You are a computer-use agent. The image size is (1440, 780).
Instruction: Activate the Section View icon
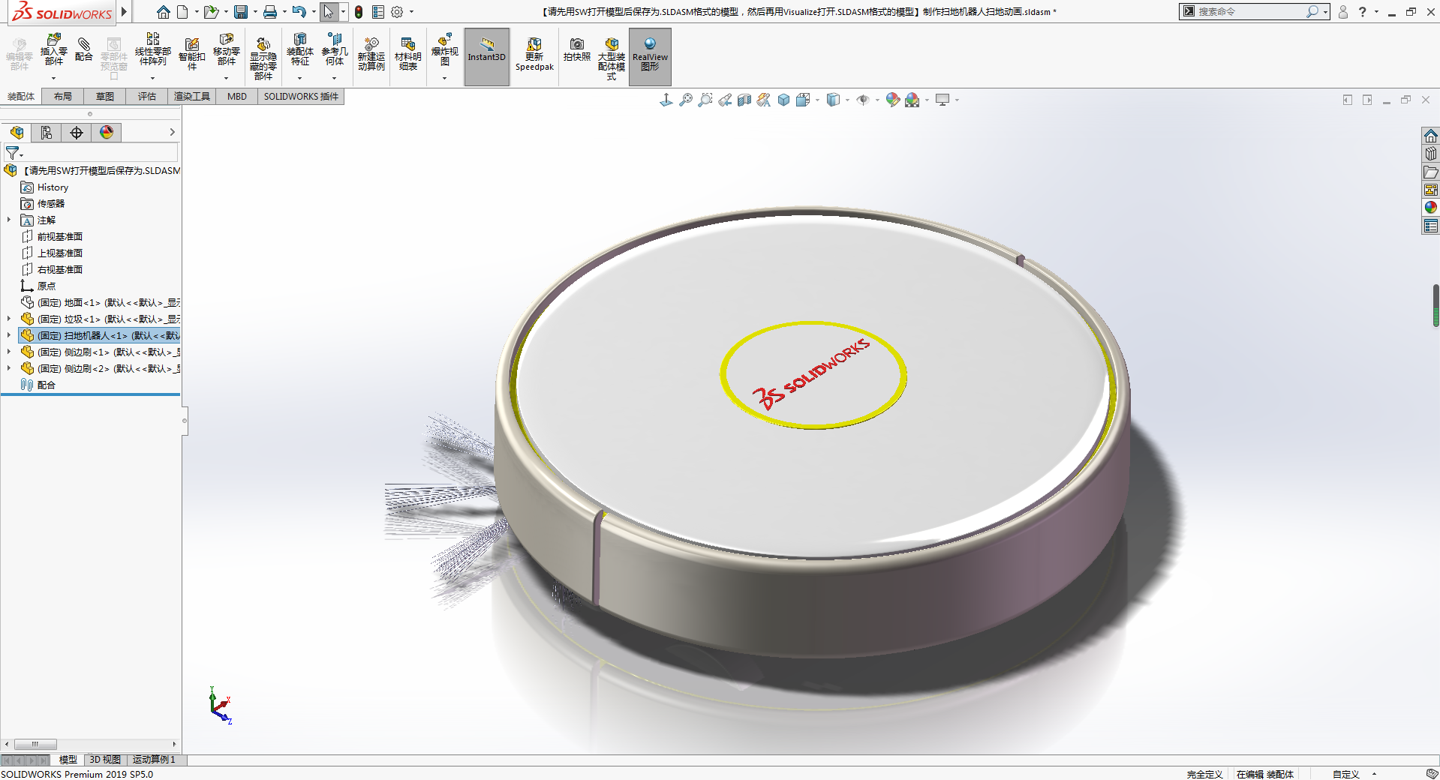point(744,100)
